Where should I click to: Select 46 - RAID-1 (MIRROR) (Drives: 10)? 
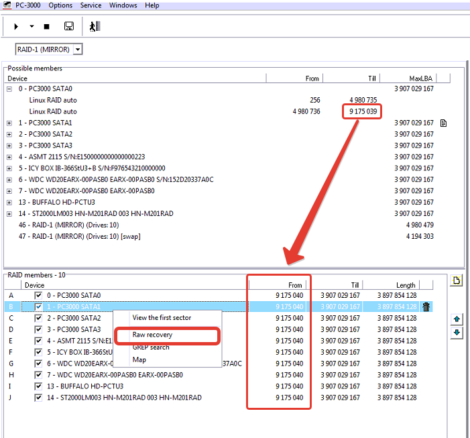pos(68,225)
